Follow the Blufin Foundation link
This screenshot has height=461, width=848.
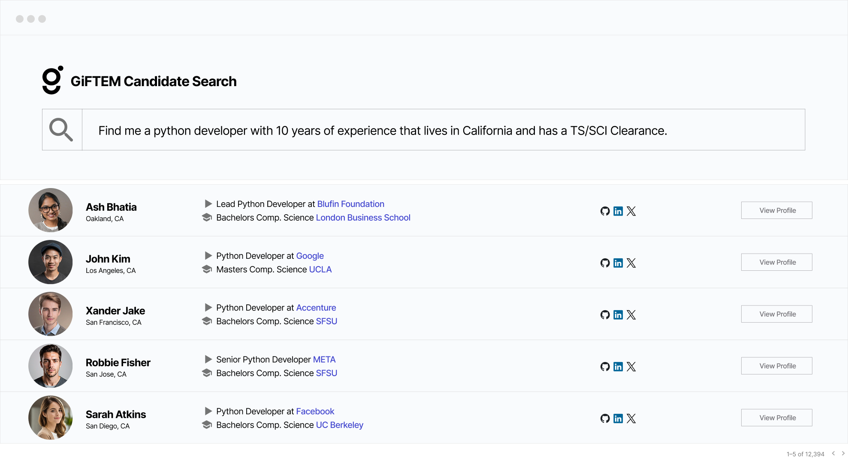[x=350, y=204]
